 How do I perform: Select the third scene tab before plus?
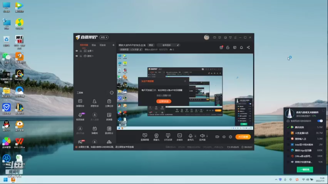(x=102, y=45)
